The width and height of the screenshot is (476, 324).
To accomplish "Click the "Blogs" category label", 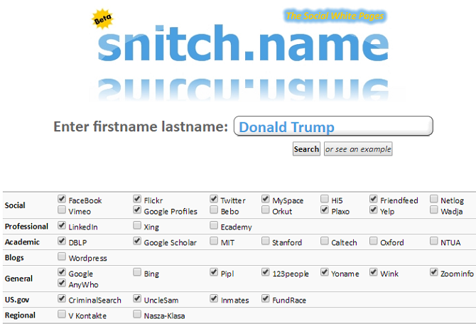I will tap(14, 257).
